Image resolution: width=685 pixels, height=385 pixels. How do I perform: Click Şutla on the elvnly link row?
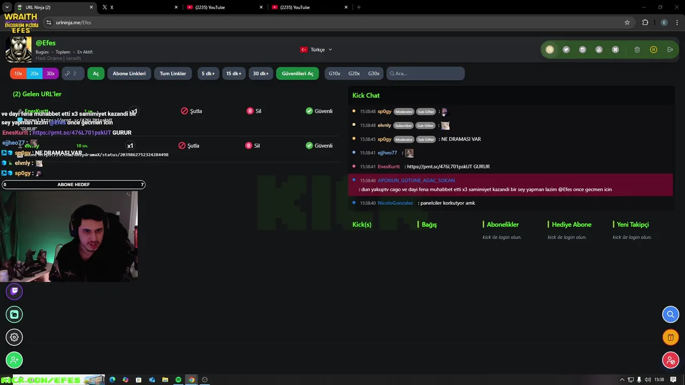(189, 145)
